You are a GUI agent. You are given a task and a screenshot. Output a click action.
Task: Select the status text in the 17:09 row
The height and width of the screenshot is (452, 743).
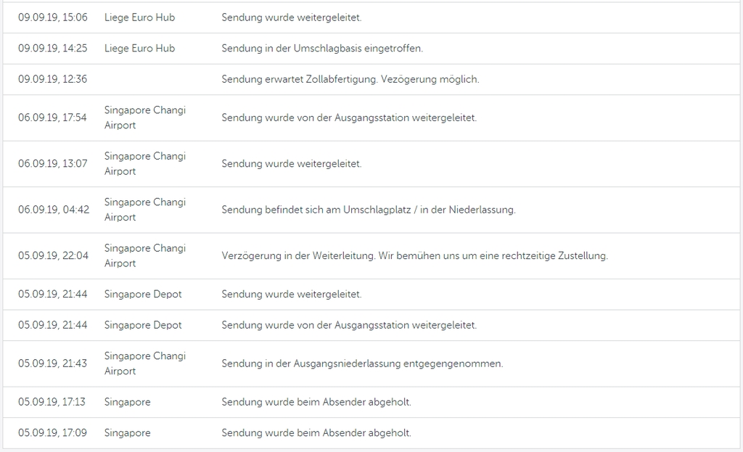click(x=316, y=433)
